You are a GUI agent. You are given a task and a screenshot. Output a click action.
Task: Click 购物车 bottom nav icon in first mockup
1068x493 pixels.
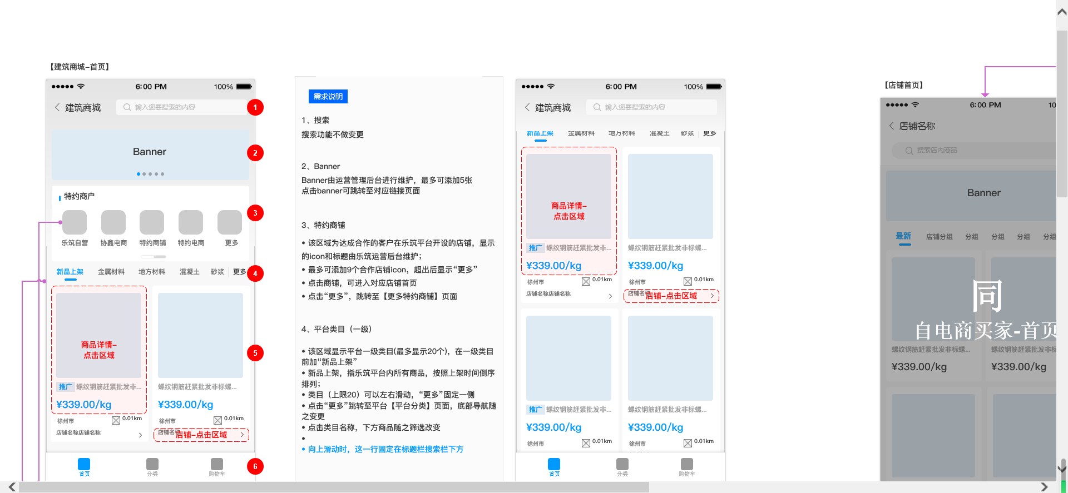click(x=217, y=464)
